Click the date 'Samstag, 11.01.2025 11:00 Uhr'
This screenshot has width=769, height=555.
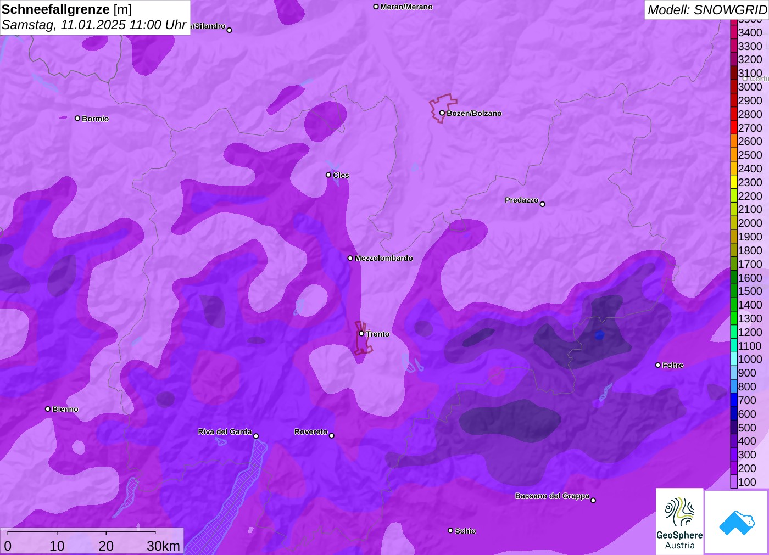94,25
